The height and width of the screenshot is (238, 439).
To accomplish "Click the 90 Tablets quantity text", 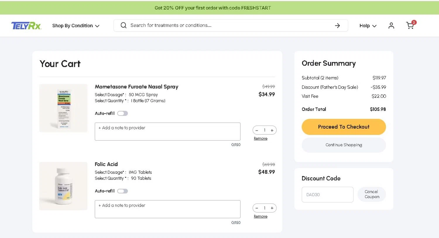I will click(141, 178).
